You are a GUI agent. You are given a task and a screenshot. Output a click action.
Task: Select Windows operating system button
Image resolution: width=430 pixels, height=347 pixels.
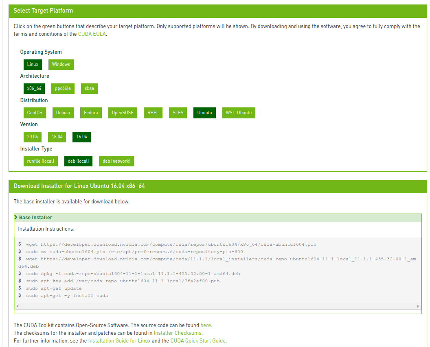[61, 65]
